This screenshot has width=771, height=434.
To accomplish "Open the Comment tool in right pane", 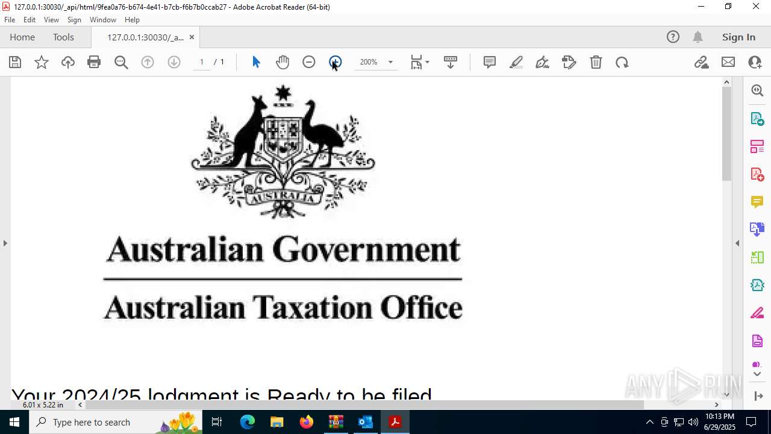I will (757, 201).
